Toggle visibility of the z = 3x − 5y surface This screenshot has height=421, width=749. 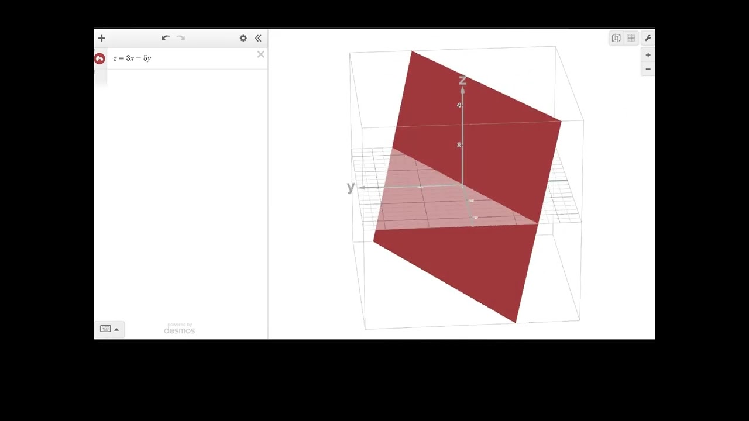coord(99,58)
